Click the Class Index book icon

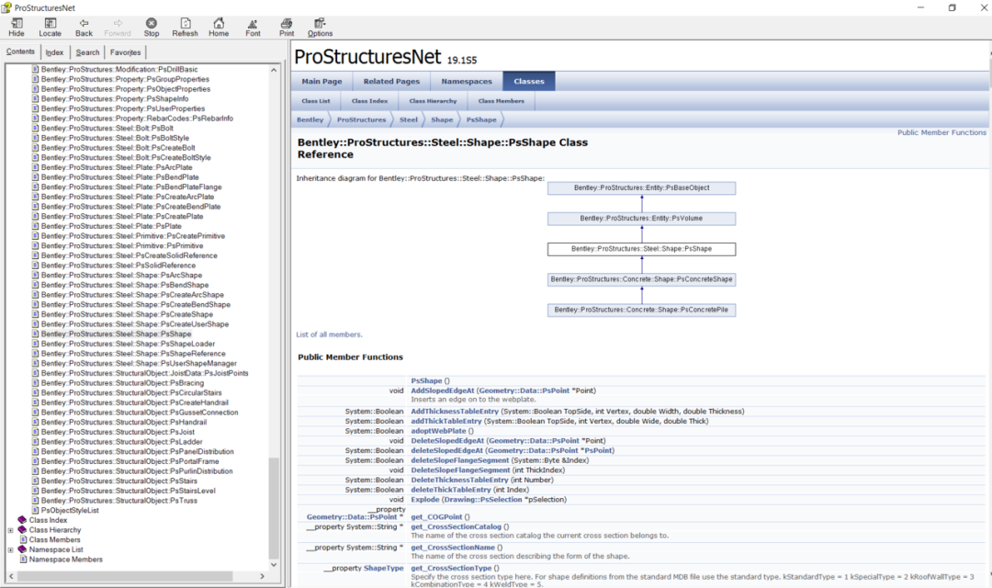[22, 520]
